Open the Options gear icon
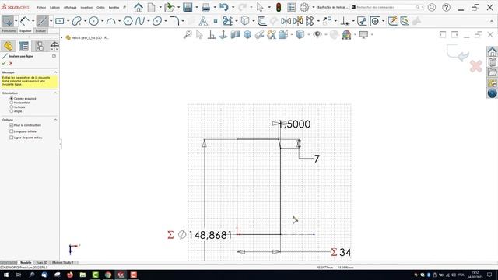 [x=304, y=7]
